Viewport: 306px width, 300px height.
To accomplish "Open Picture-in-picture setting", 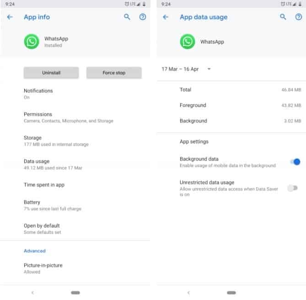I will point(75,268).
